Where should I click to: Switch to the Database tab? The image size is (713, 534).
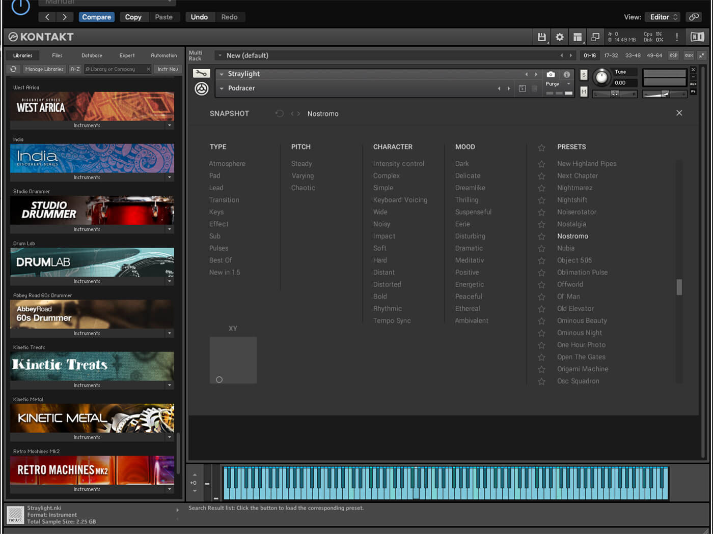92,55
